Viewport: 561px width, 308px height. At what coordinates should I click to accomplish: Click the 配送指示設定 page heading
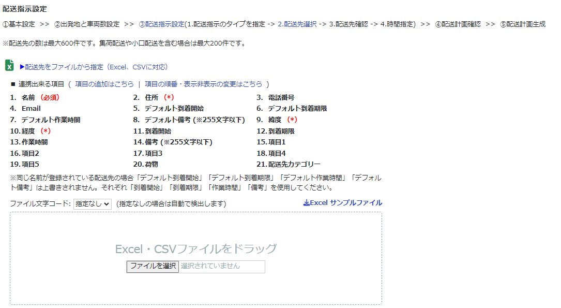pyautogui.click(x=24, y=9)
